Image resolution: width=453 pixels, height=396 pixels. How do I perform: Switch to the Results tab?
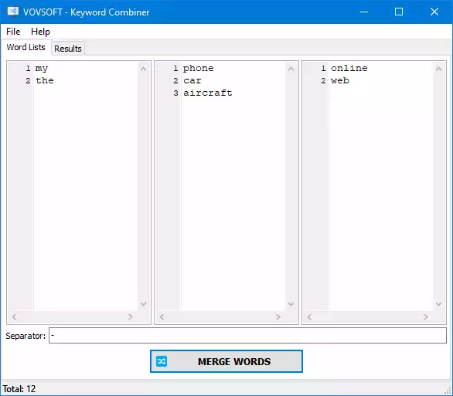tap(68, 49)
